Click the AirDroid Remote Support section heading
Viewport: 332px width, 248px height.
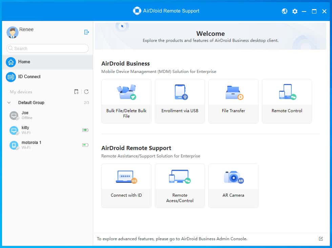[136, 148]
